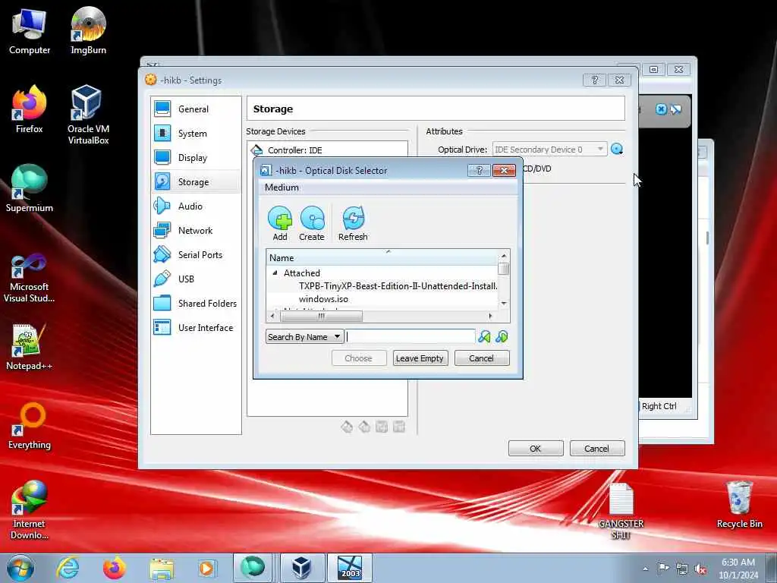Screen dimensions: 777x583
Task: Open Oracle VM VirtualBox desktop icon
Action: click(x=88, y=115)
